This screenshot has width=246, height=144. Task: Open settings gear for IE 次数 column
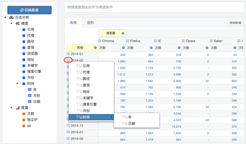[x=179, y=48]
